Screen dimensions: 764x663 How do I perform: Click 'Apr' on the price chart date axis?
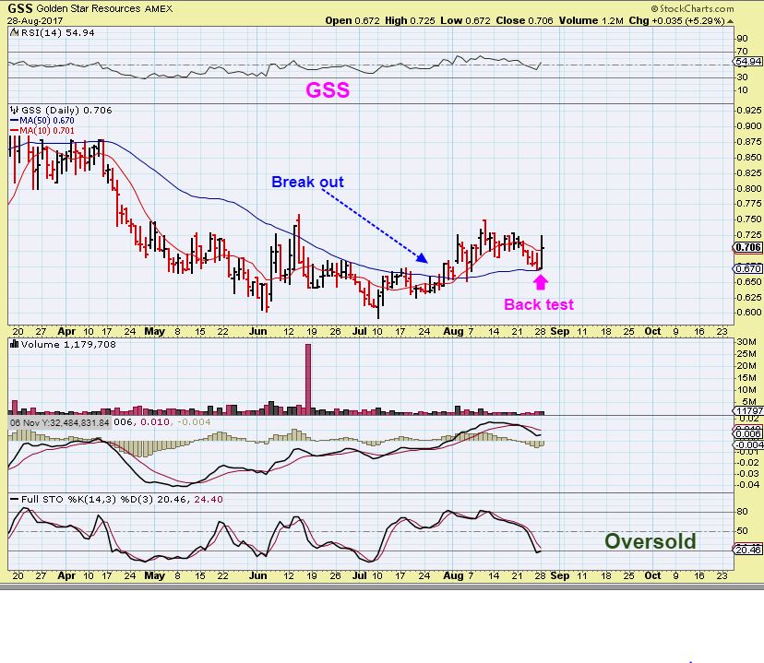[x=66, y=332]
